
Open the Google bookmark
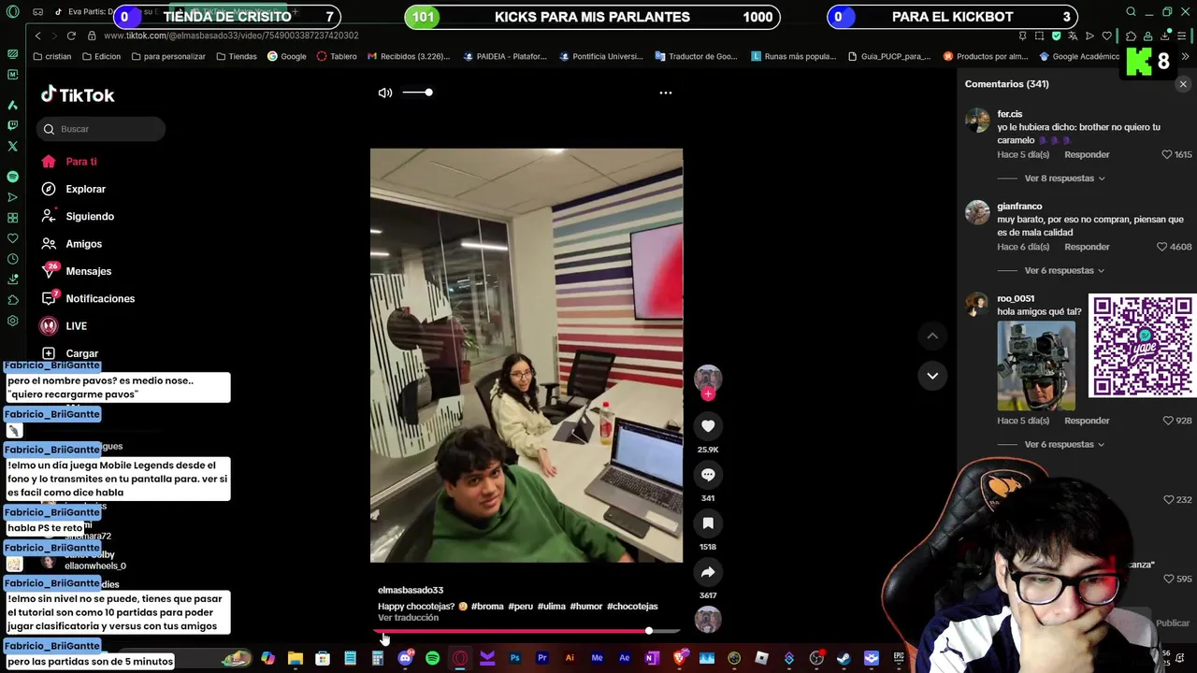[x=286, y=57]
